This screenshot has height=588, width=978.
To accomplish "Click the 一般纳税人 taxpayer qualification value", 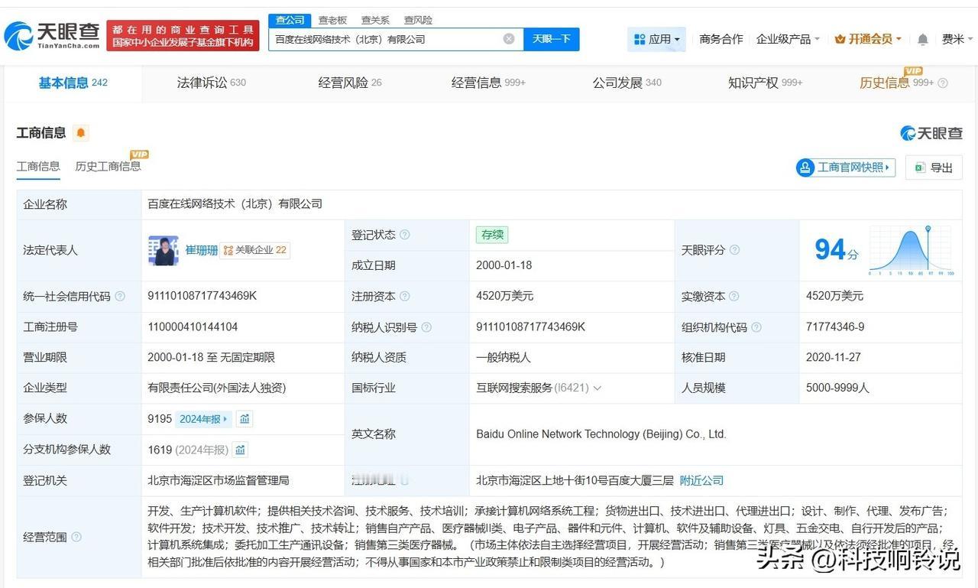I will (504, 358).
